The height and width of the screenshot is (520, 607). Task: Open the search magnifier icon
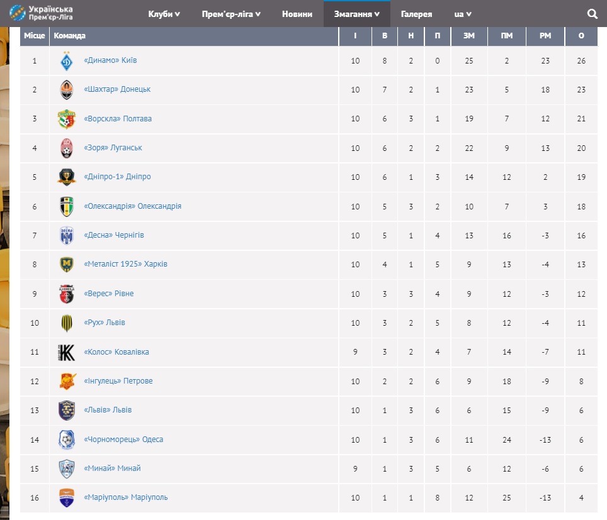pos(593,14)
